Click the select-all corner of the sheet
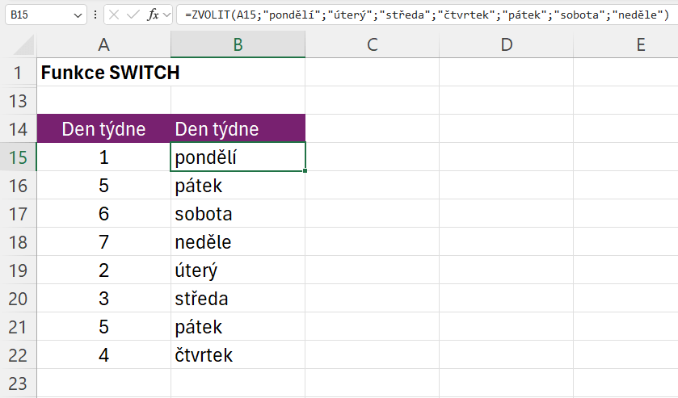 (18, 45)
